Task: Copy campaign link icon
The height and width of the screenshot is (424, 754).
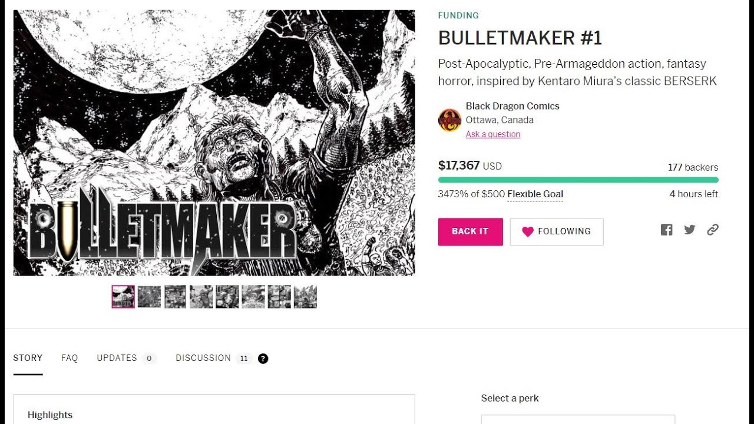Action: (713, 230)
